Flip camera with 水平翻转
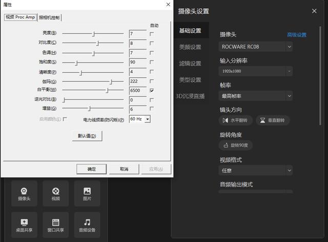The width and height of the screenshot is (328, 242). pos(235,120)
